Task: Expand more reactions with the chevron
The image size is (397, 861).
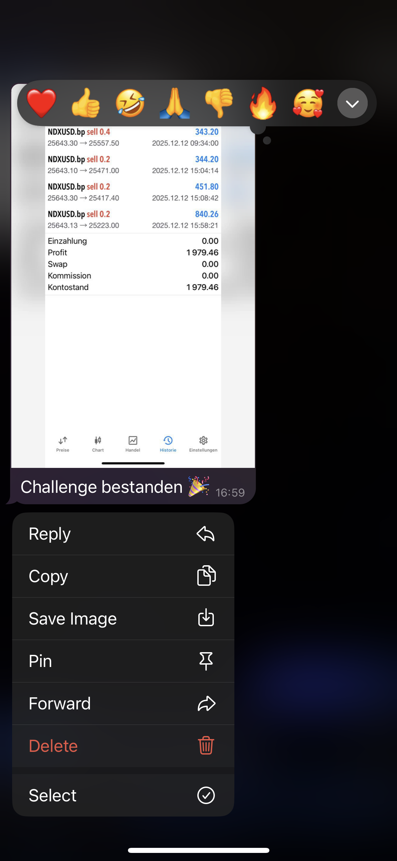Action: tap(352, 103)
